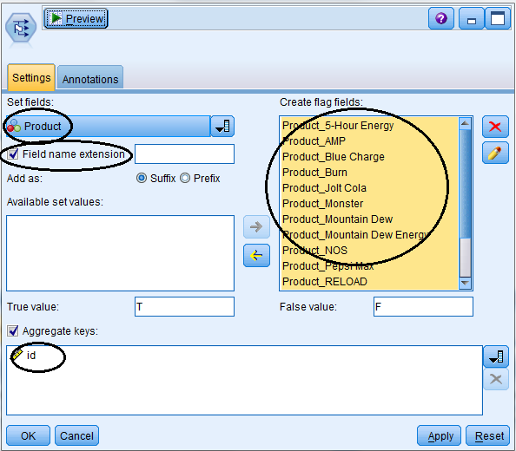Click the Cancel button
This screenshot has width=516, height=451.
(x=76, y=435)
